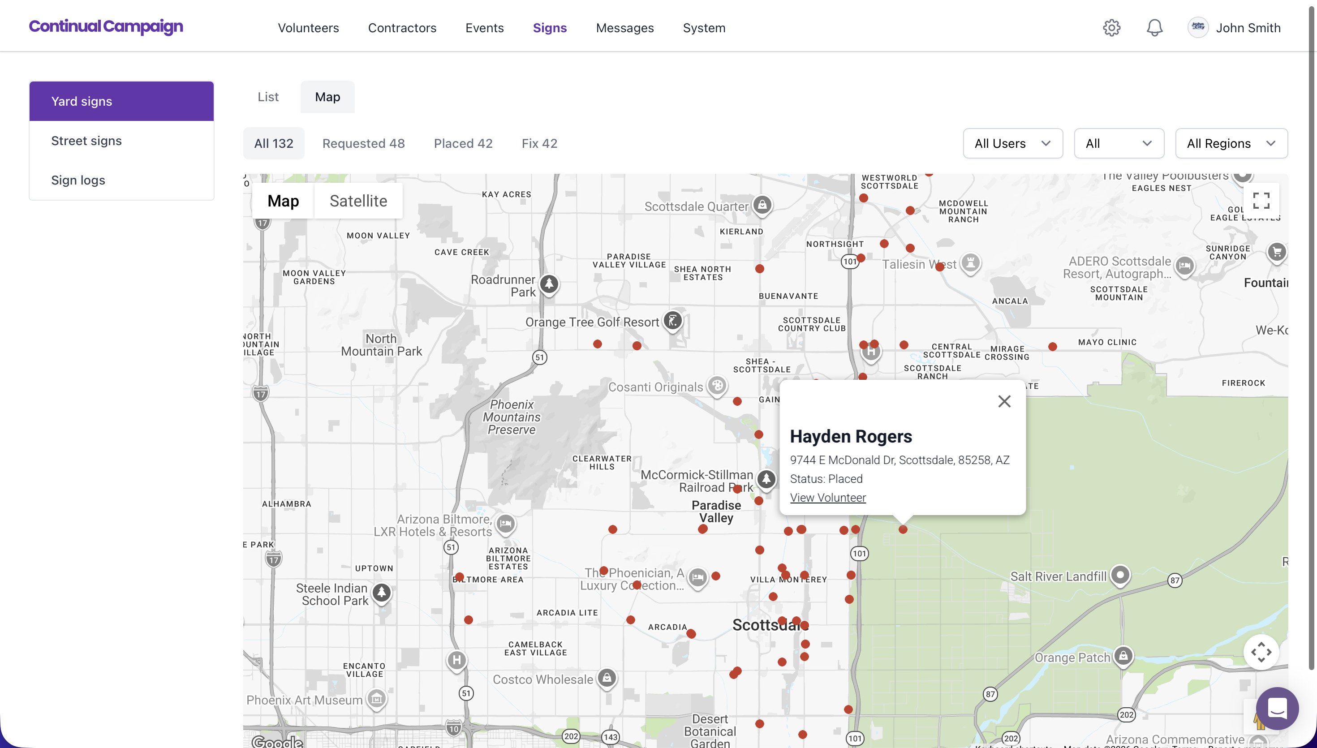Select Street signs in the sidebar
Viewport: 1317px width, 748px height.
tap(86, 140)
